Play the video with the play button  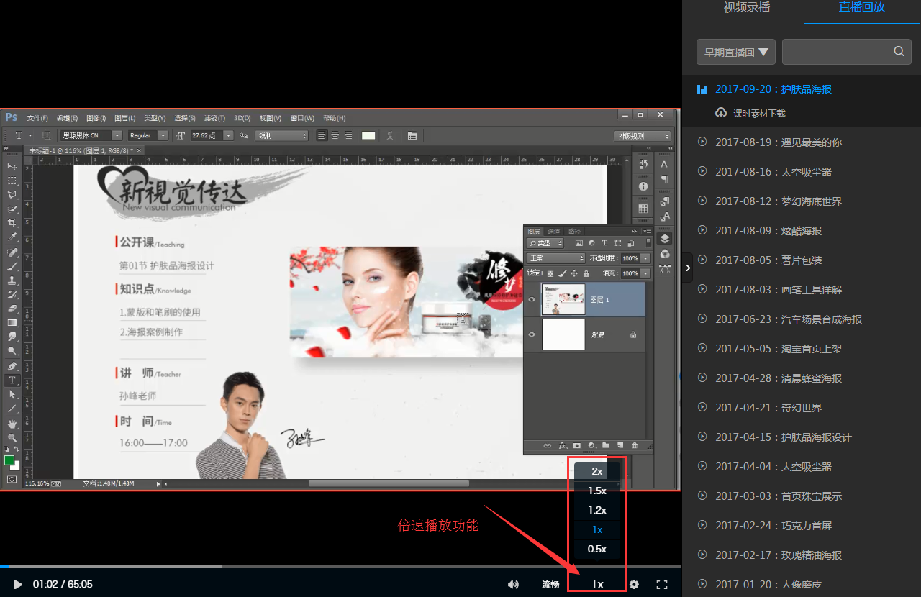tap(18, 584)
